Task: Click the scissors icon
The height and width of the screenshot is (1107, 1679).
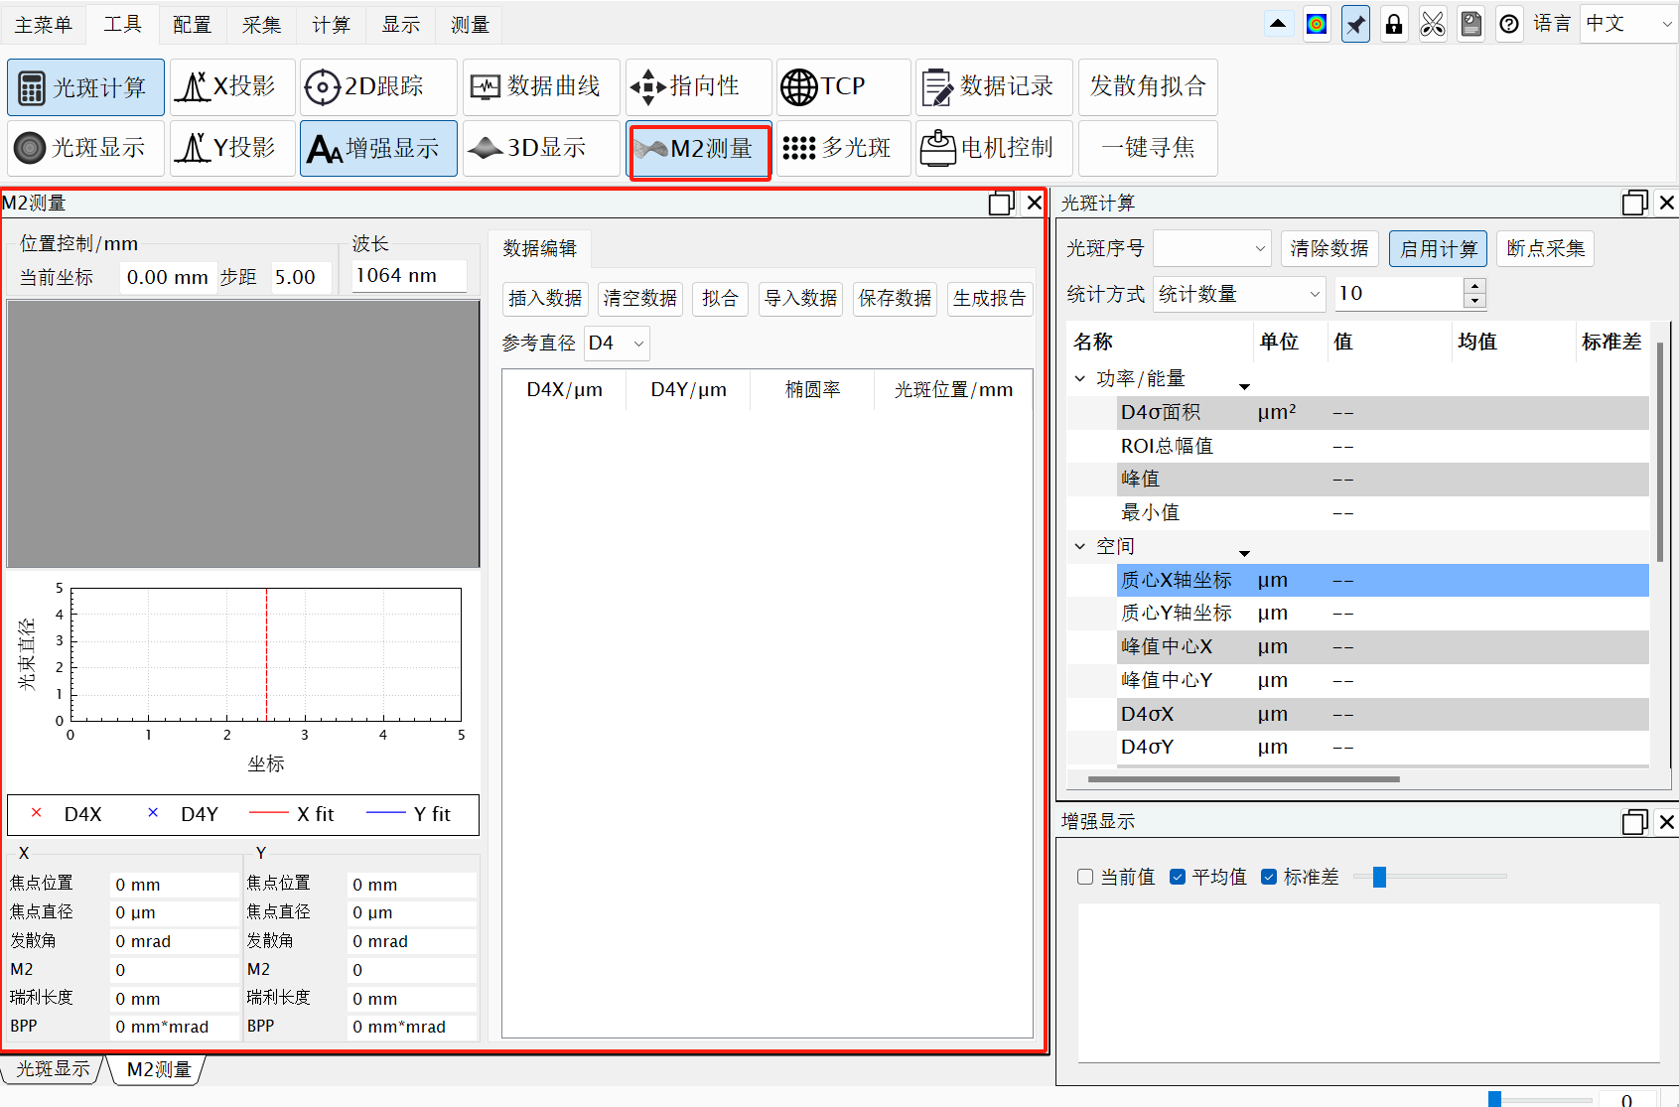Action: [1432, 24]
